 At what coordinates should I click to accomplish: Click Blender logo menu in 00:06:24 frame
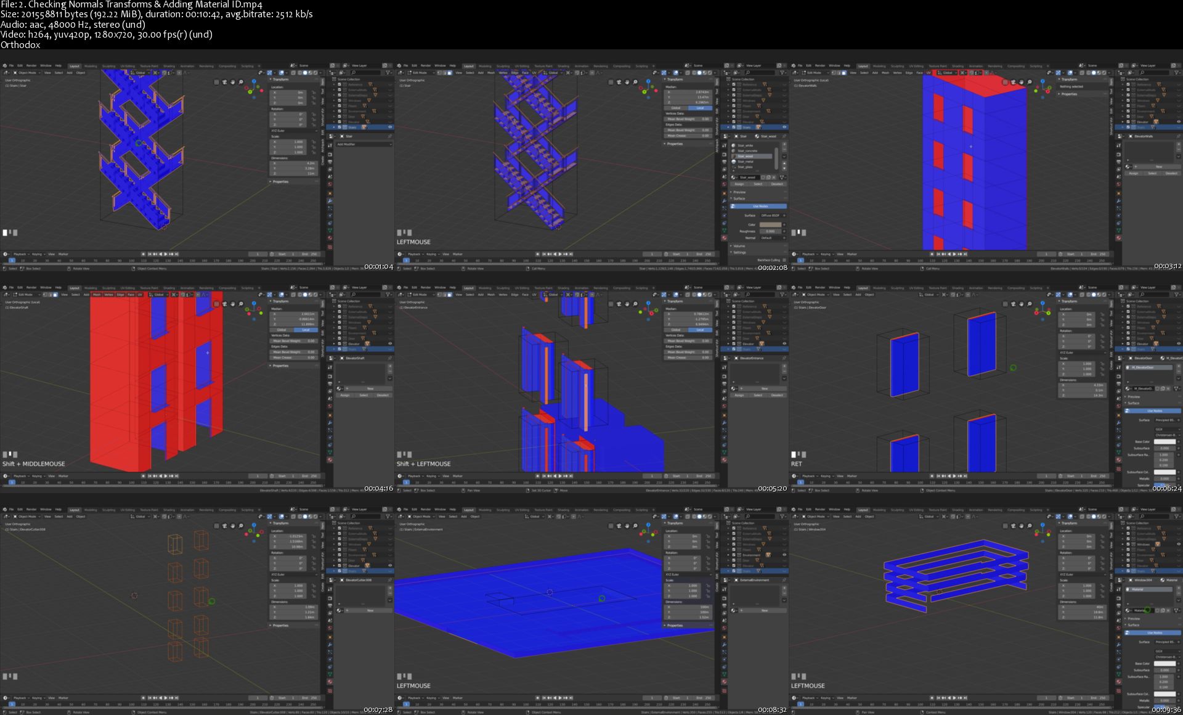[x=794, y=287]
